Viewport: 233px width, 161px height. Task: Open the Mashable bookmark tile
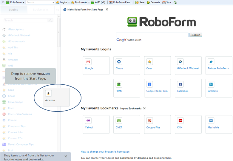219,124
